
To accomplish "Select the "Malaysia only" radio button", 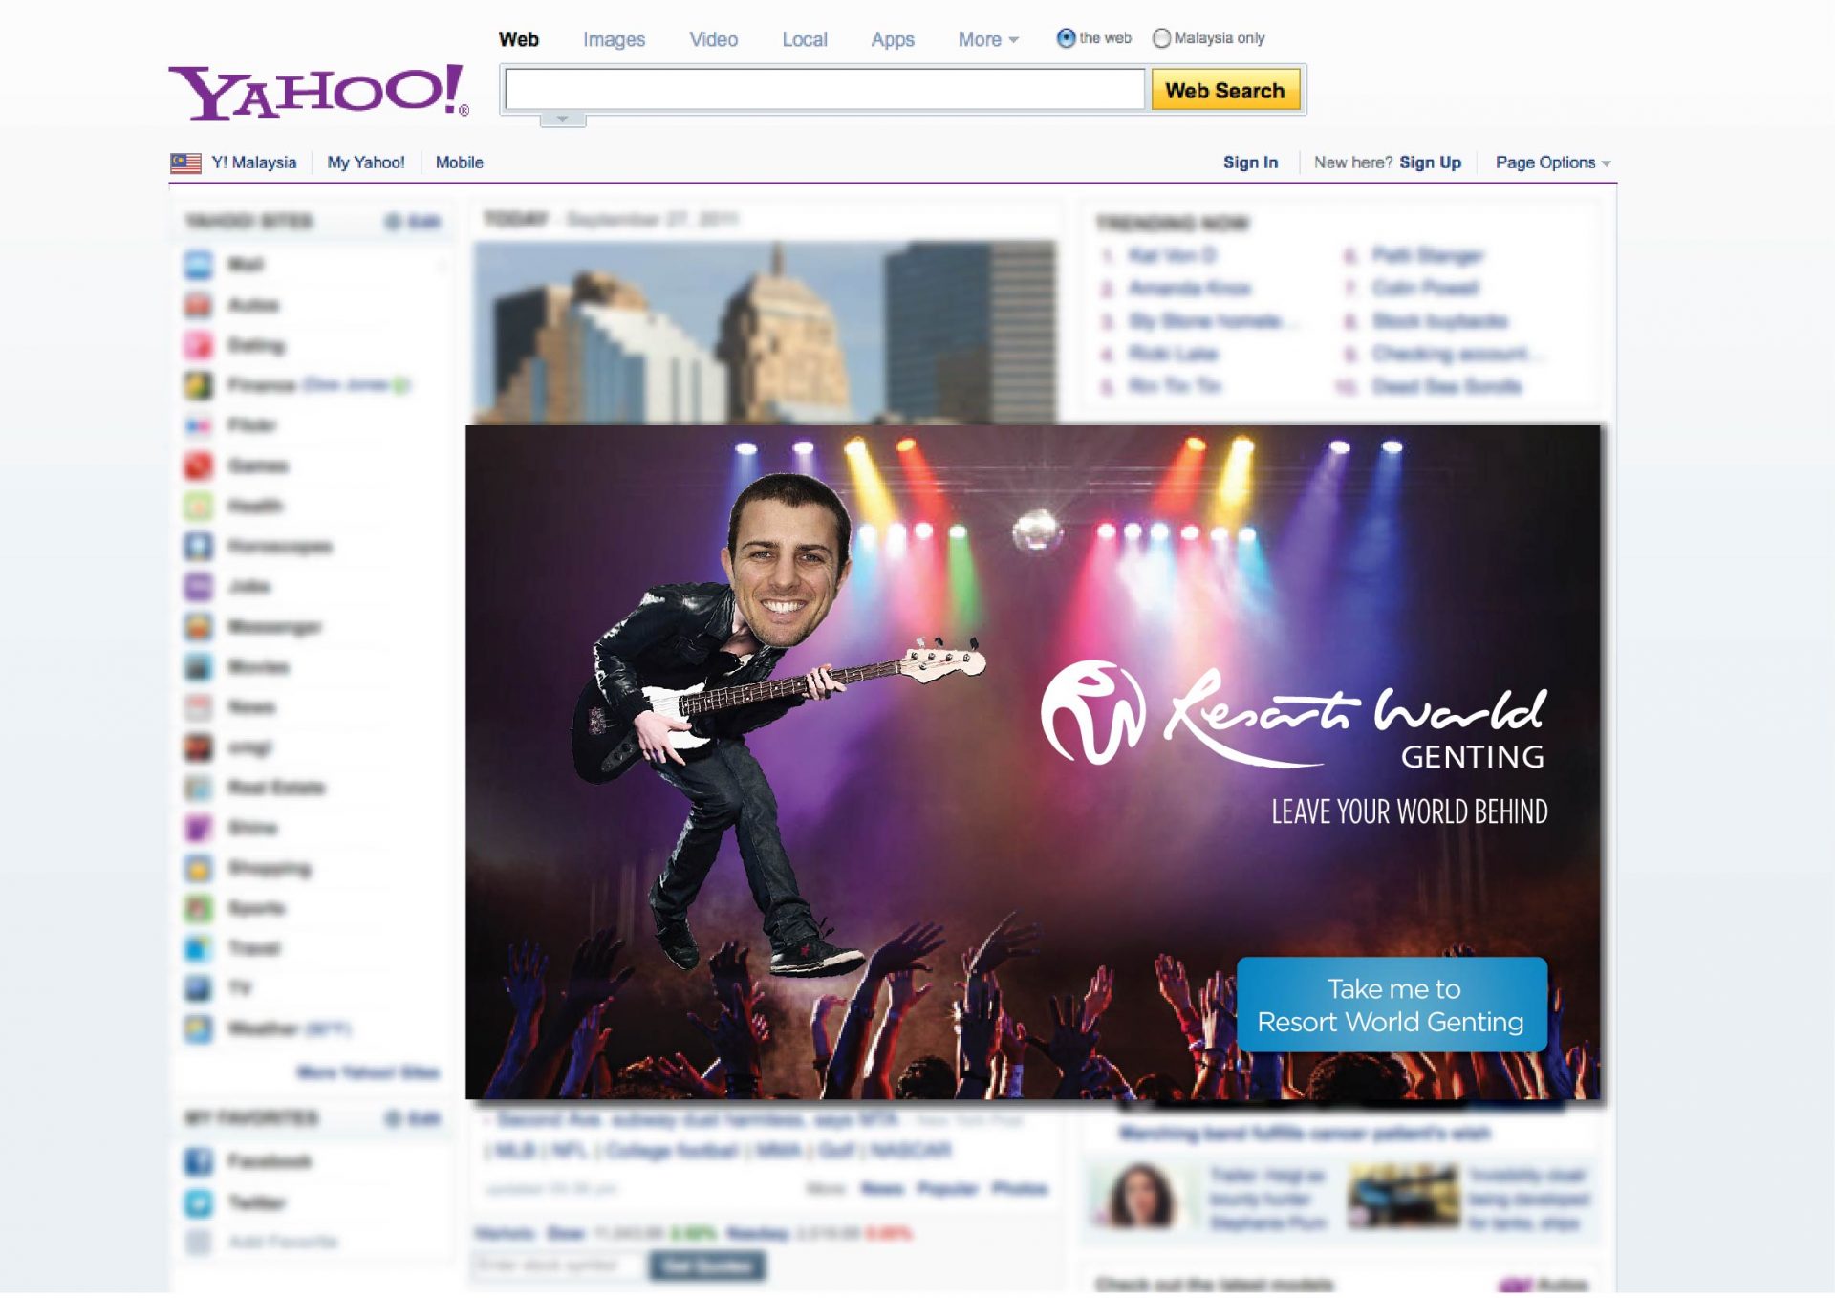I will 1161,38.
